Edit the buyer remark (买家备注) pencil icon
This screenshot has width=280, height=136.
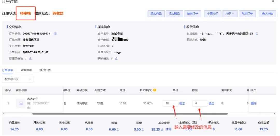[116, 59]
